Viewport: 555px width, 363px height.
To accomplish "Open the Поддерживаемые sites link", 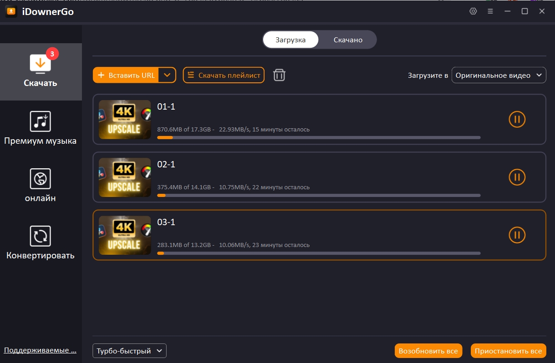I will (x=40, y=350).
